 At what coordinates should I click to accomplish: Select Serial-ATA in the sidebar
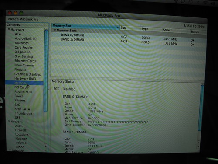[x=22, y=109]
